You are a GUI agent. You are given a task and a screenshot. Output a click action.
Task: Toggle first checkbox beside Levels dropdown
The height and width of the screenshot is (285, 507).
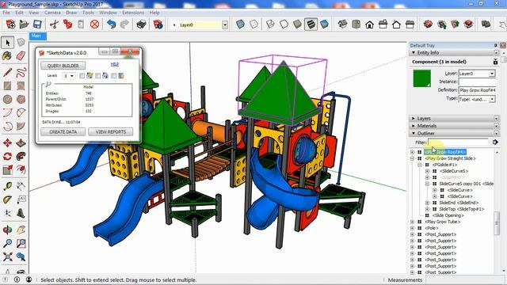(82, 76)
